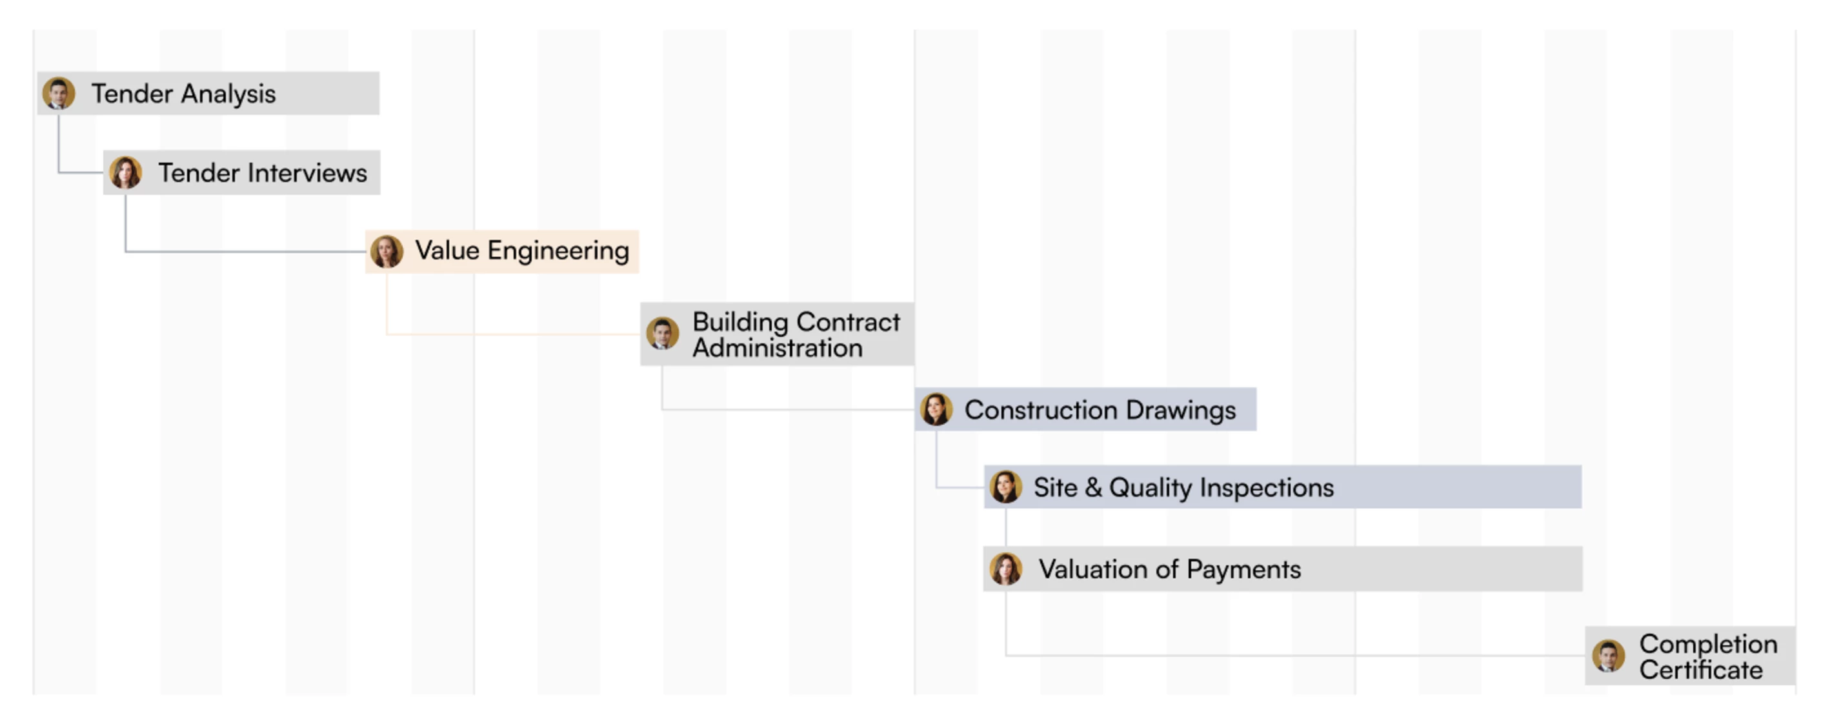Screen dimensions: 1830x724
Task: Click the Tender Analysis label text
Action: [x=183, y=94]
